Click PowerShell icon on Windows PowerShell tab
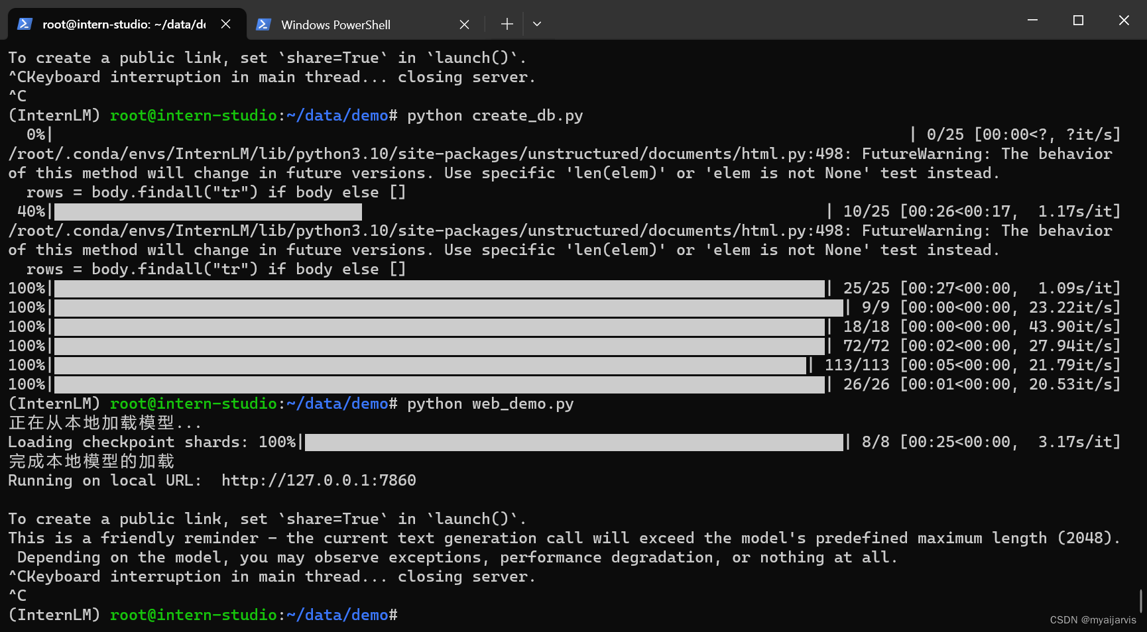 [263, 25]
